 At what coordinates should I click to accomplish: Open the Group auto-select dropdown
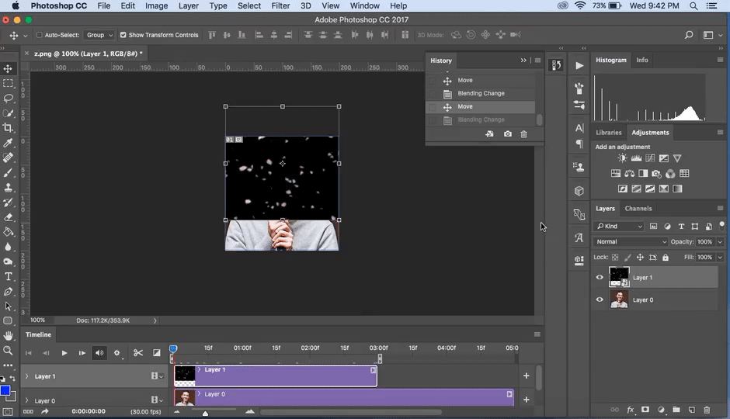coord(99,36)
